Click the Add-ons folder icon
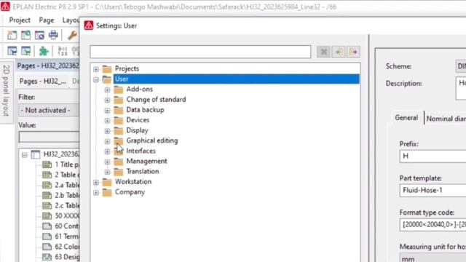The image size is (466, 262). (x=118, y=90)
